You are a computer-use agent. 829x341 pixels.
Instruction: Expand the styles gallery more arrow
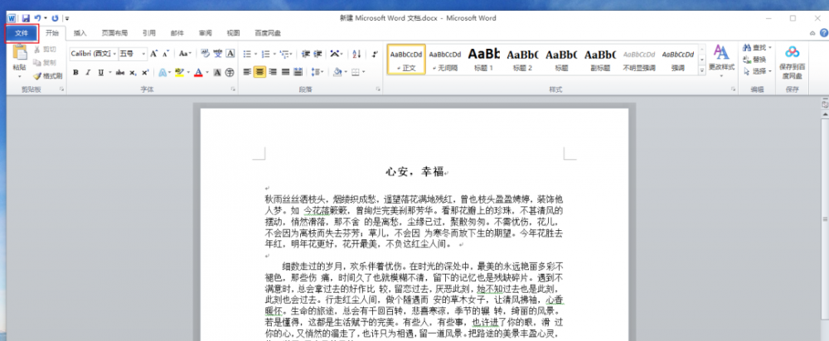701,70
